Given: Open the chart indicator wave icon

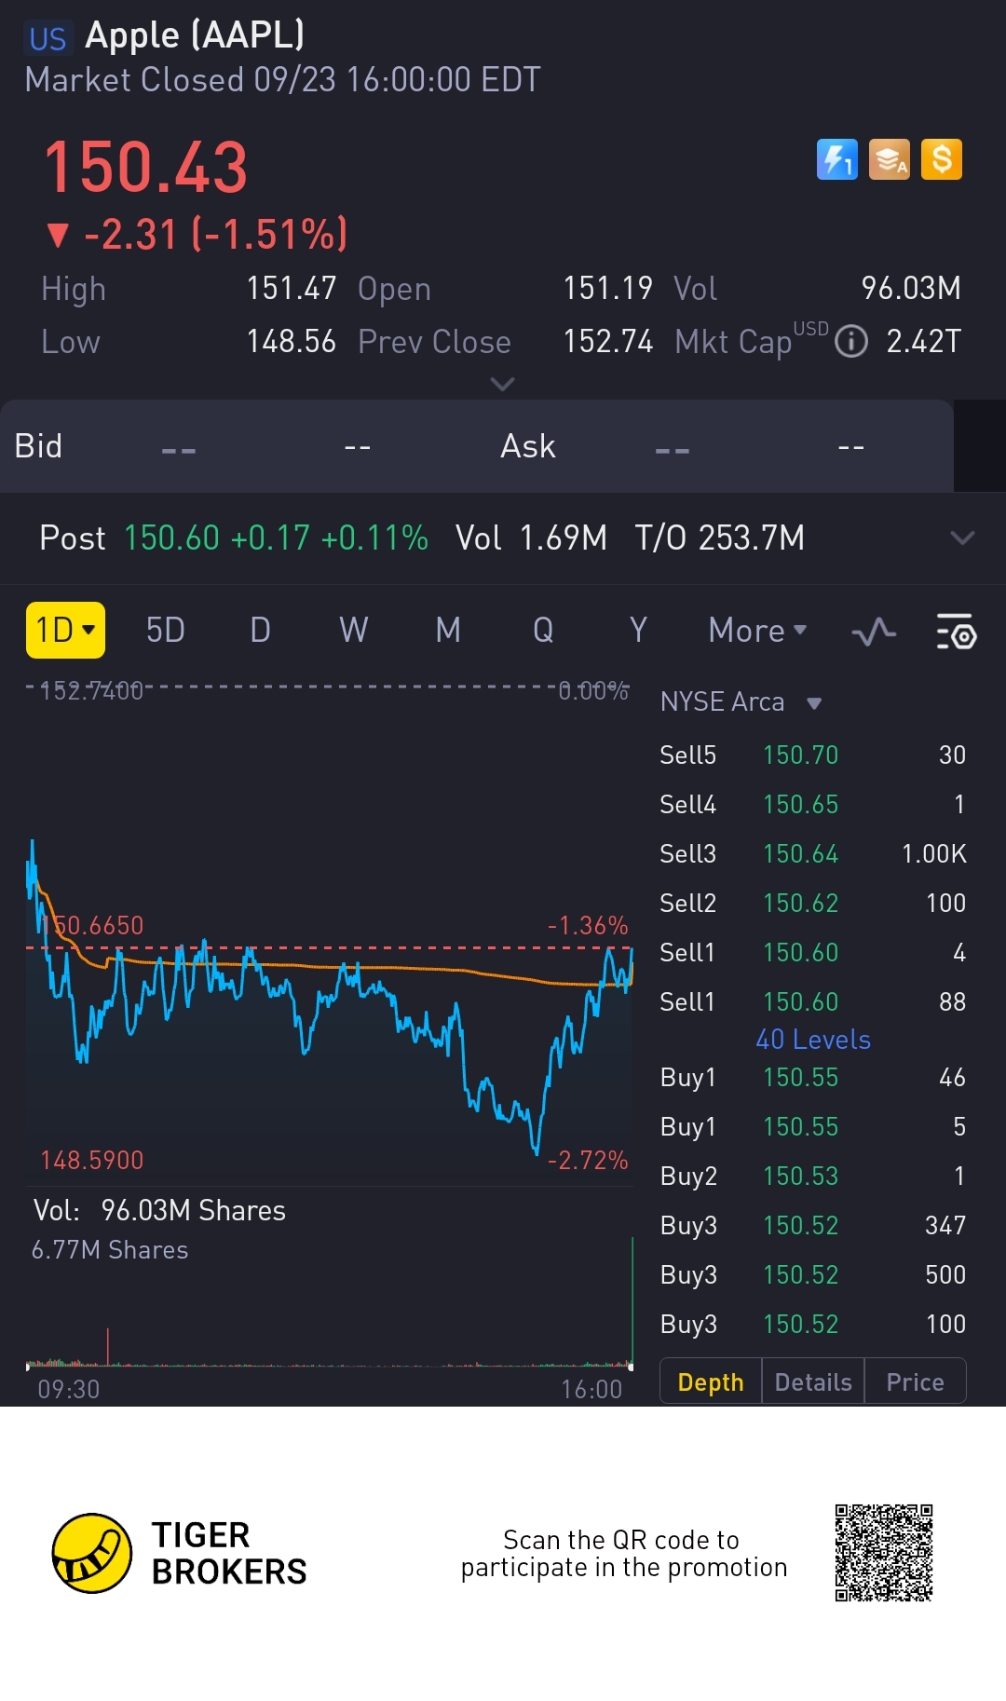Looking at the screenshot, I should pos(874,633).
